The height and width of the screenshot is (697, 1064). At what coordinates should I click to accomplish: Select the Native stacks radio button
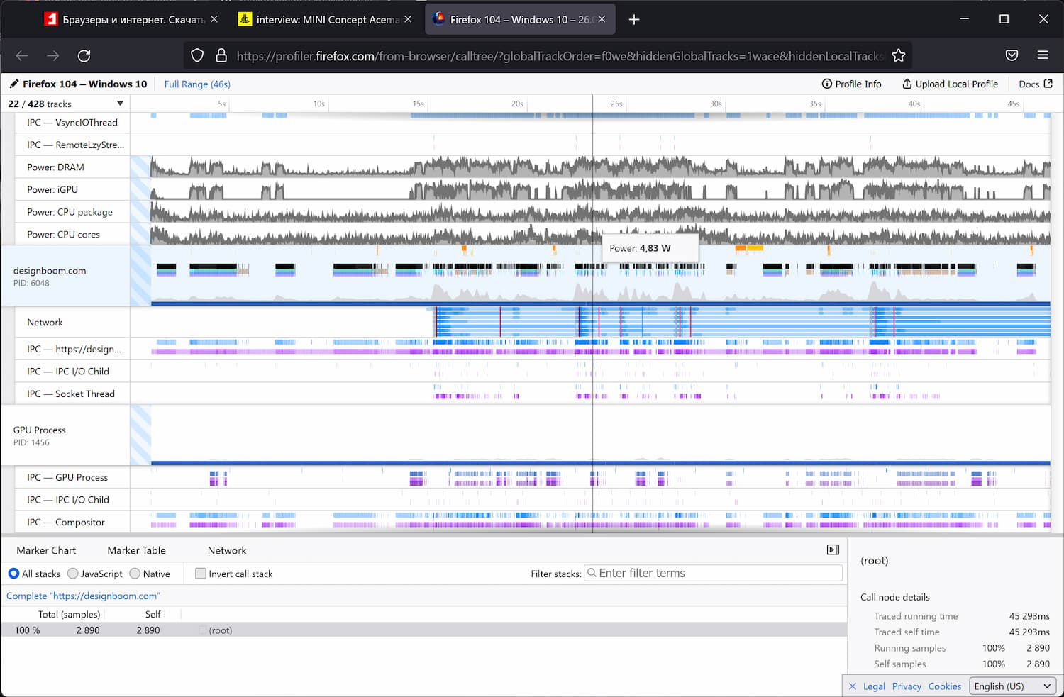pyautogui.click(x=135, y=574)
